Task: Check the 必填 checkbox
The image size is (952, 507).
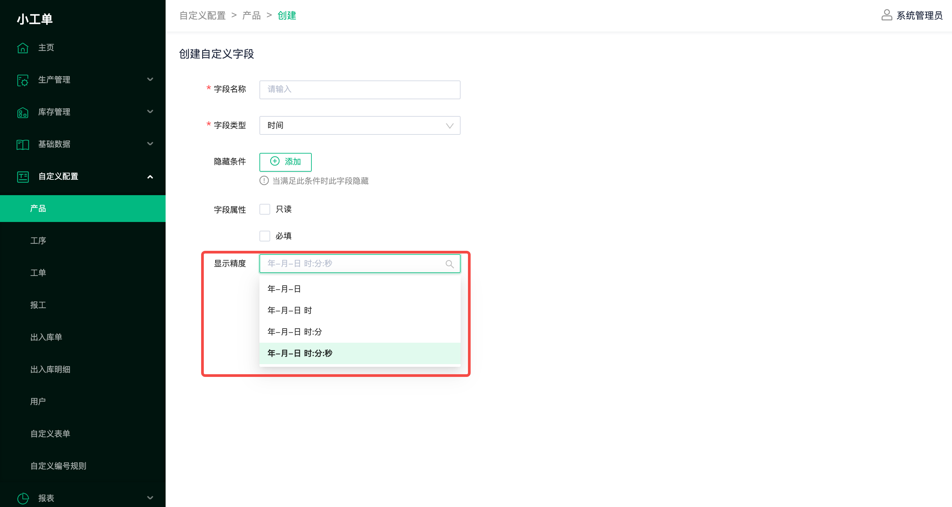Action: (x=264, y=236)
